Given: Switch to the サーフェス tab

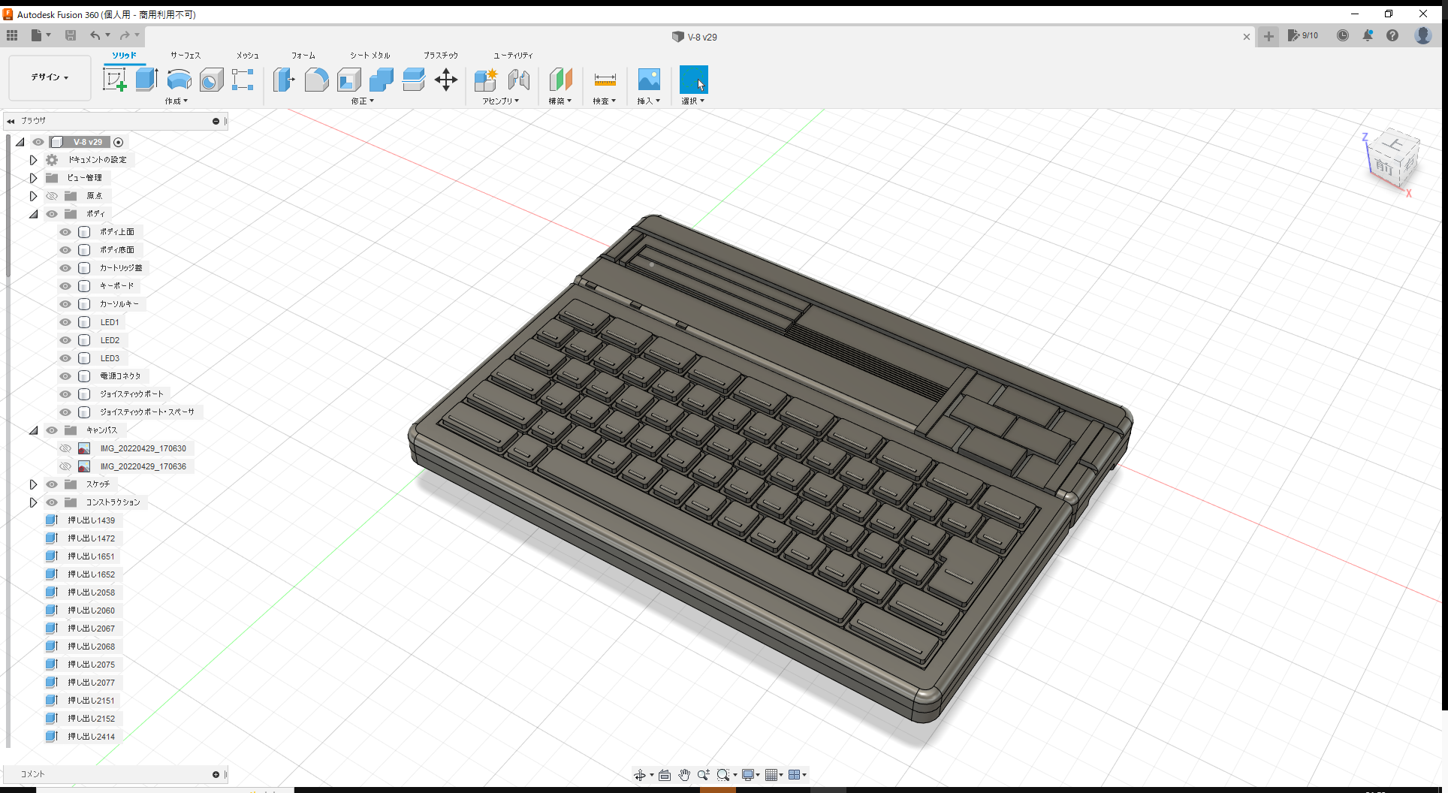Looking at the screenshot, I should point(185,55).
